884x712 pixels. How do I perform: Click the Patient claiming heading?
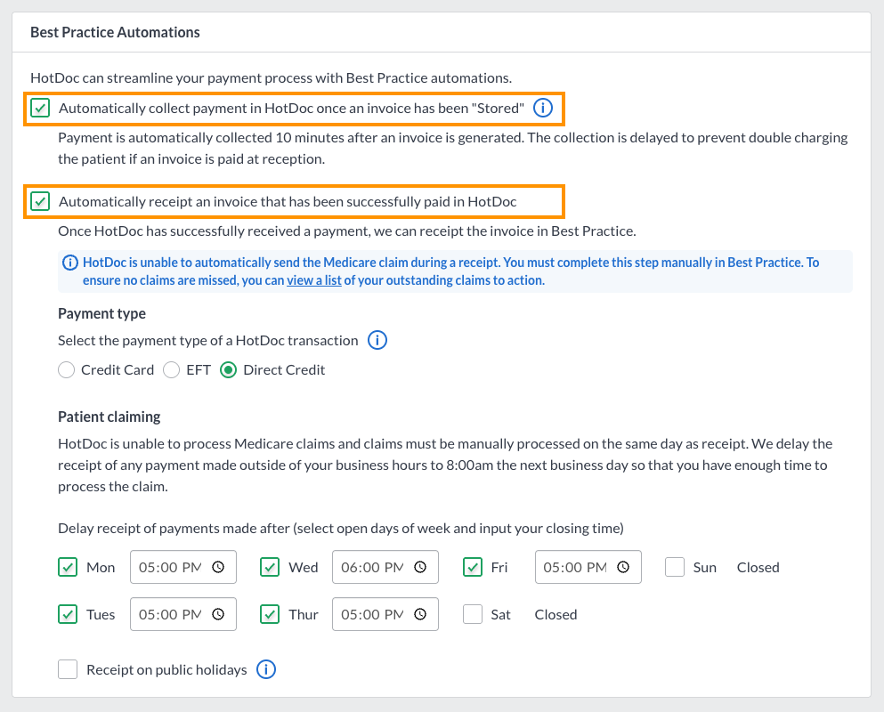pyautogui.click(x=109, y=417)
